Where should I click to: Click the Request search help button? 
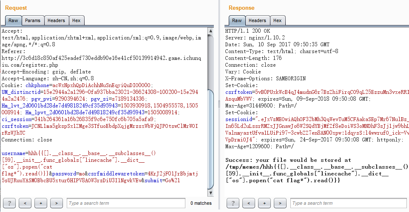point(9,203)
